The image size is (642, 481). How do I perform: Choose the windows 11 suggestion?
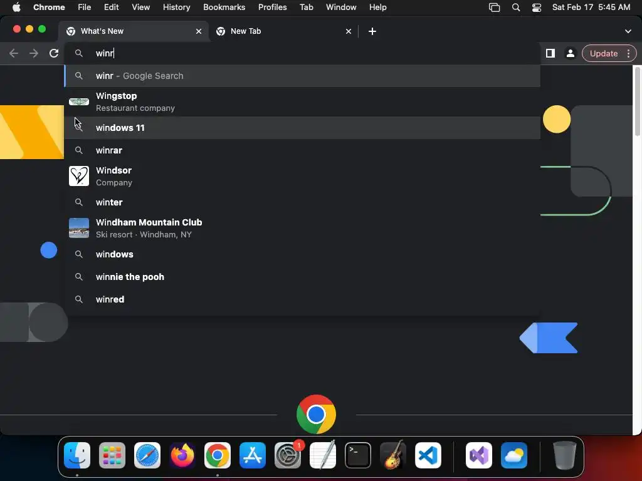click(x=302, y=128)
